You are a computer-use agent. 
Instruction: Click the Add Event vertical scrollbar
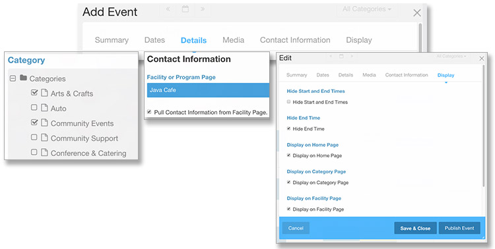click(420, 37)
